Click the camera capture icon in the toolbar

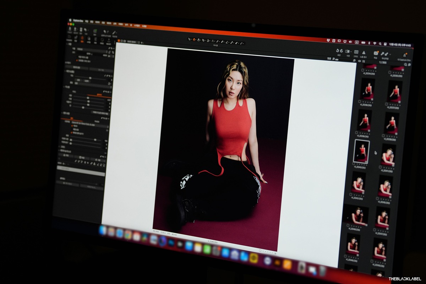coord(376,53)
